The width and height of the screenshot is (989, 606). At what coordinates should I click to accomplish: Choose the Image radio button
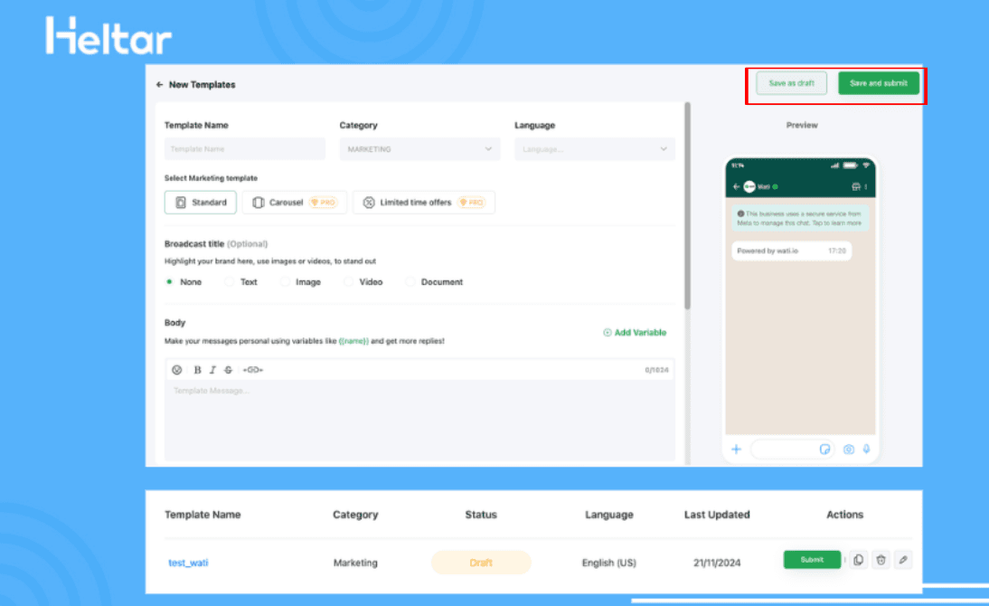tap(285, 281)
